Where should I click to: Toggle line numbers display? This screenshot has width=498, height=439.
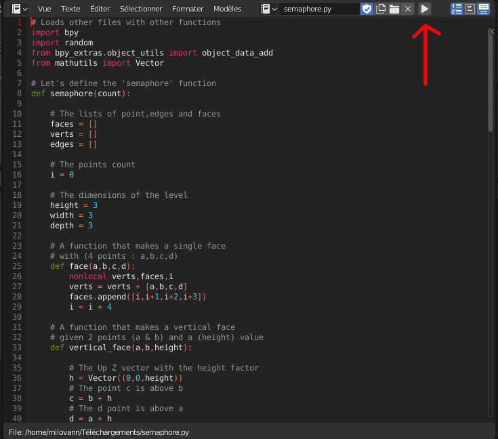[457, 9]
